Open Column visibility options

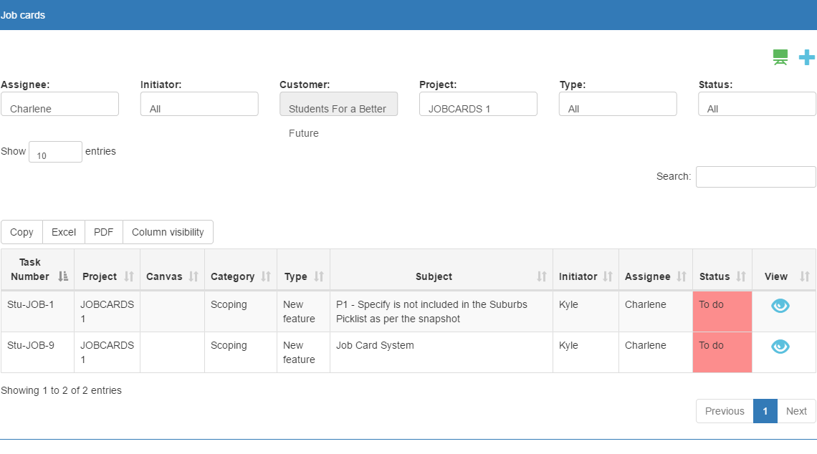click(x=168, y=232)
